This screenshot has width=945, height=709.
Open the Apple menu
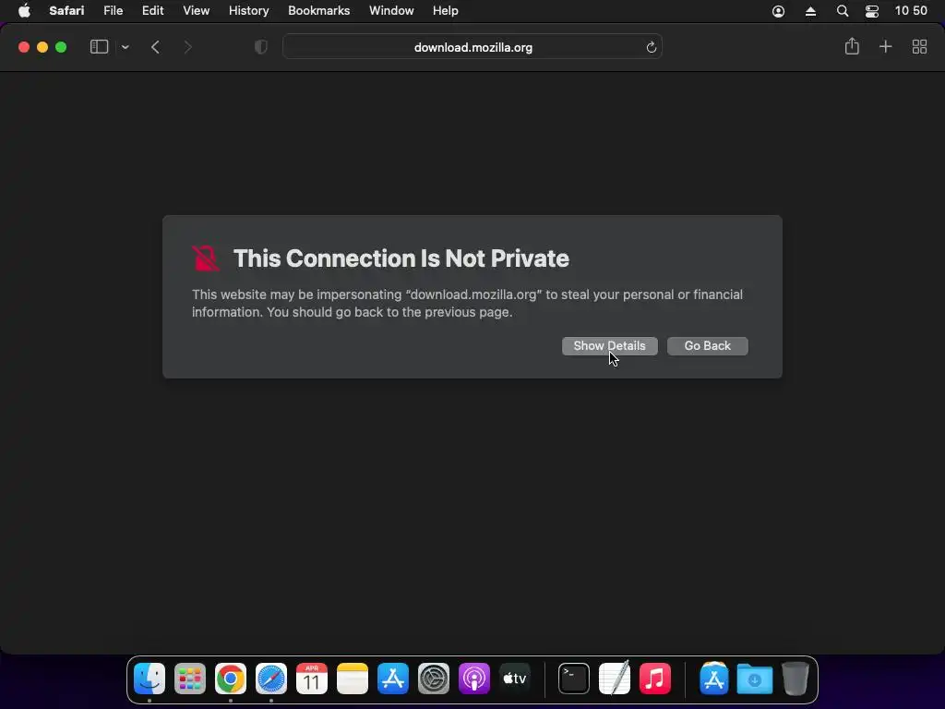tap(24, 11)
